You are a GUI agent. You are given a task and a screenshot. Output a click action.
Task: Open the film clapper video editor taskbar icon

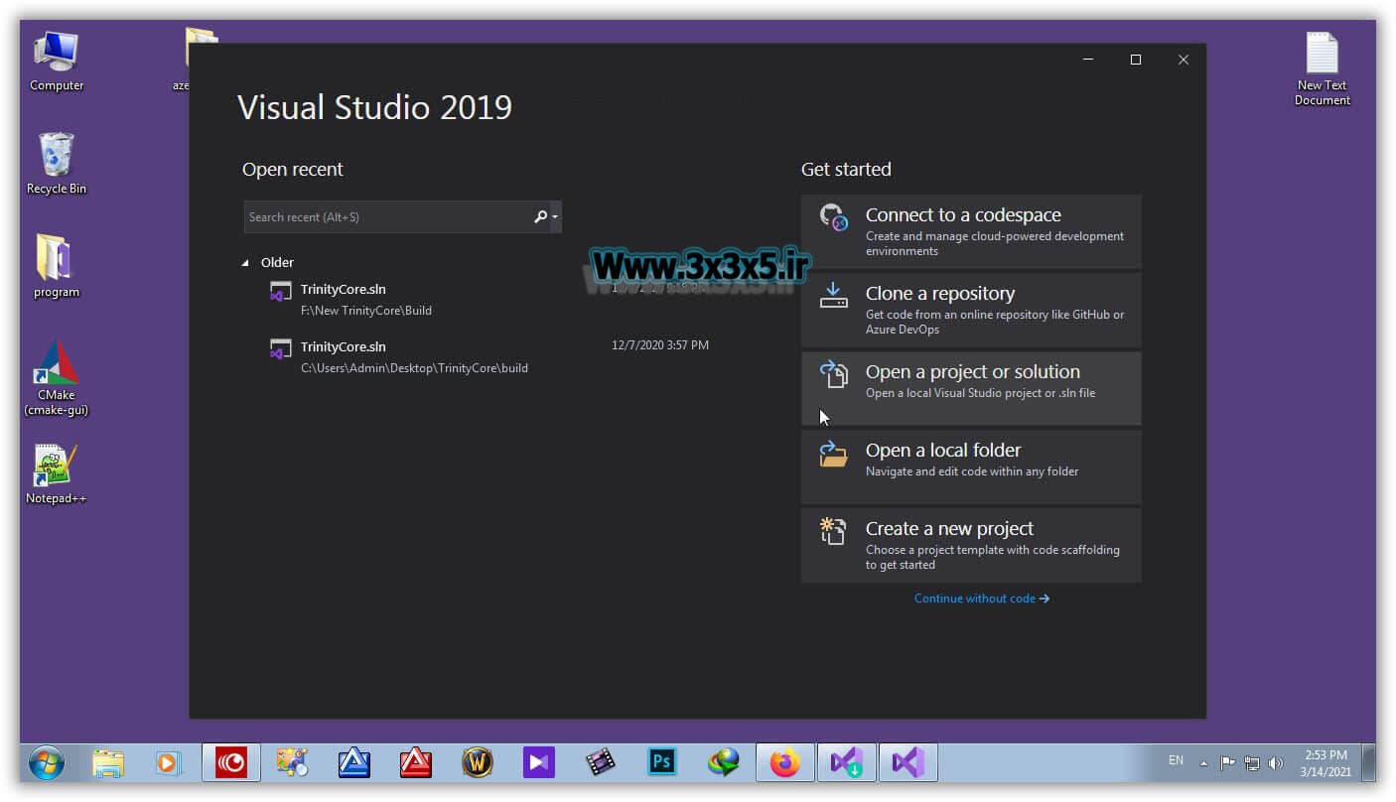601,762
